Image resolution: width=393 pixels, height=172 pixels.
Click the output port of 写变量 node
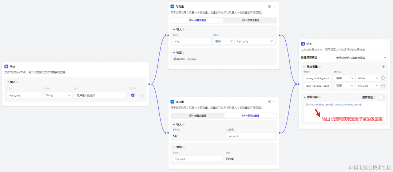point(279,35)
